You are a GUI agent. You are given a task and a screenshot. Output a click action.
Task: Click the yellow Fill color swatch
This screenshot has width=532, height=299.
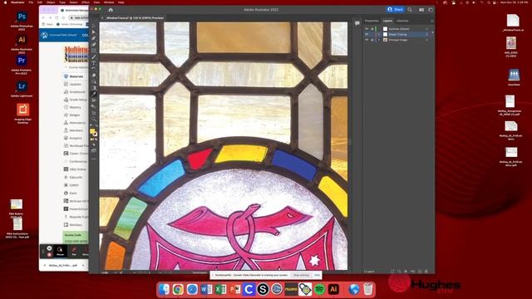92,131
